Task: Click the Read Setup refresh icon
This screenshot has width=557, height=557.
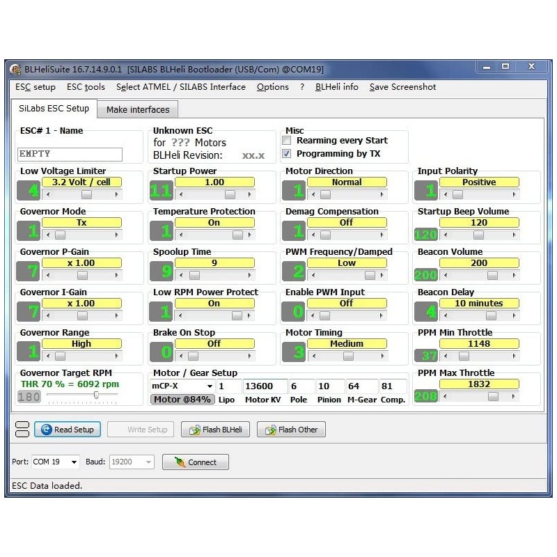Action: [47, 430]
